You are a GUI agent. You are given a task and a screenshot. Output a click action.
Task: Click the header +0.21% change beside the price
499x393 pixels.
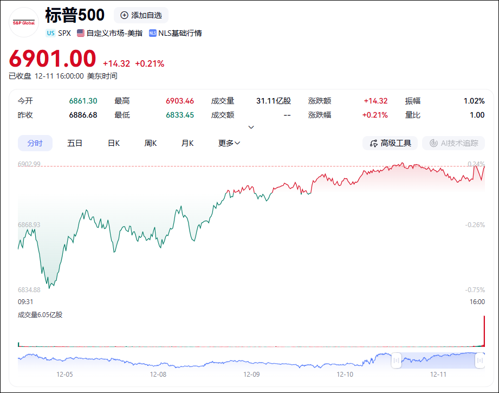[x=150, y=64]
